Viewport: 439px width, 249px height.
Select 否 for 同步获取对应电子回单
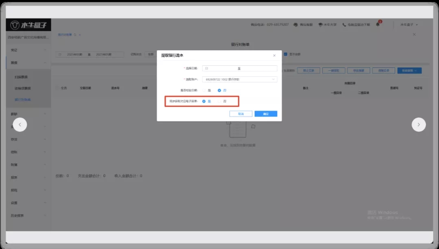click(219, 101)
